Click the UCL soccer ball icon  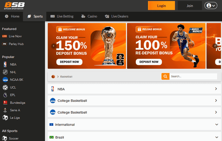(5, 87)
